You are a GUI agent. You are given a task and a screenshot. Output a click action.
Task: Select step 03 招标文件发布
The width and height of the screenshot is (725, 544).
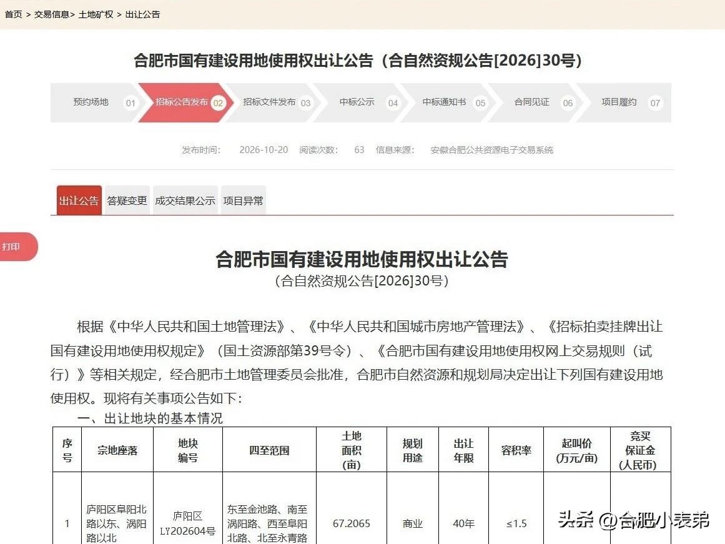(272, 102)
